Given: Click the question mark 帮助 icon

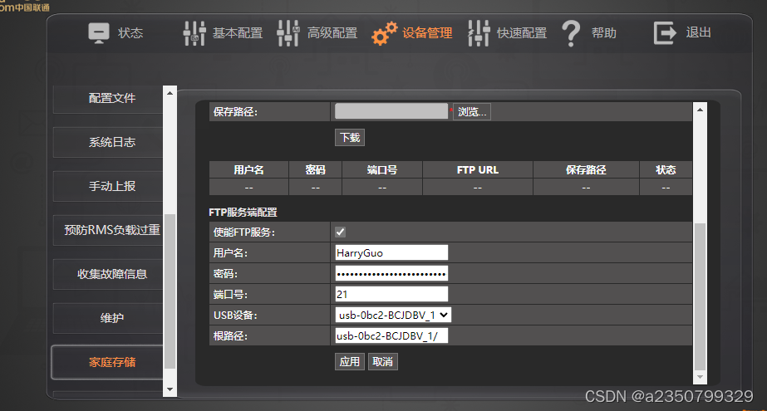Looking at the screenshot, I should (x=571, y=33).
